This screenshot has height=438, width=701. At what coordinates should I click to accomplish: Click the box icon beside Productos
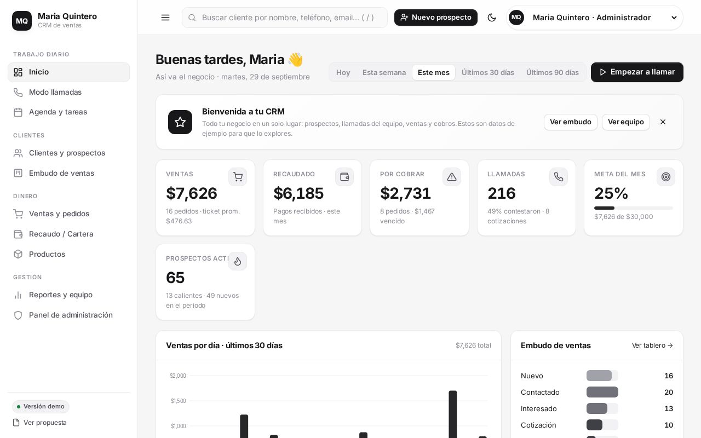tap(18, 254)
